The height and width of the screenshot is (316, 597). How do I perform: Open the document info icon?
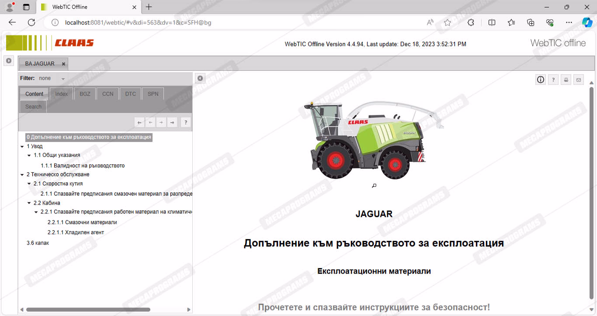coord(541,80)
